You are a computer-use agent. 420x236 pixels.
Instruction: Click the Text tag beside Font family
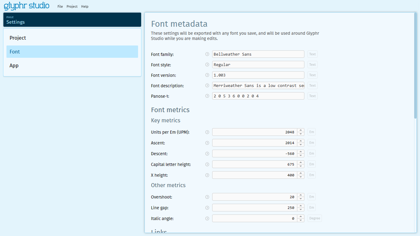312,54
